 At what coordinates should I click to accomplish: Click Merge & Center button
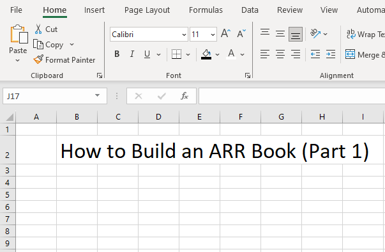point(365,54)
